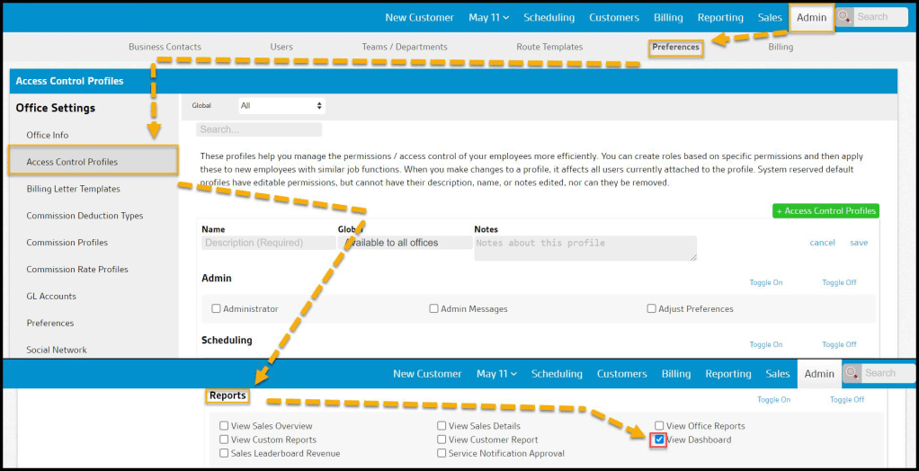
Task: Open GL Accounts in the sidebar
Action: [51, 297]
